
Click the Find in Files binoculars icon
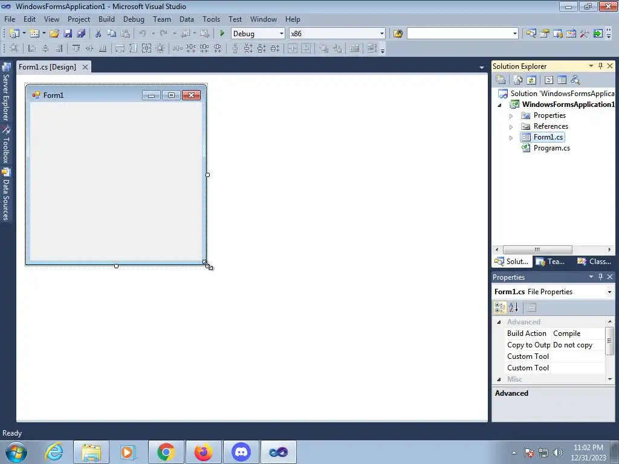tap(398, 34)
